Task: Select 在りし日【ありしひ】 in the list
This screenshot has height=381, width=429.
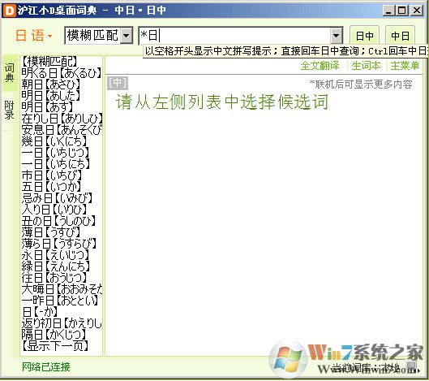Action: click(62, 119)
